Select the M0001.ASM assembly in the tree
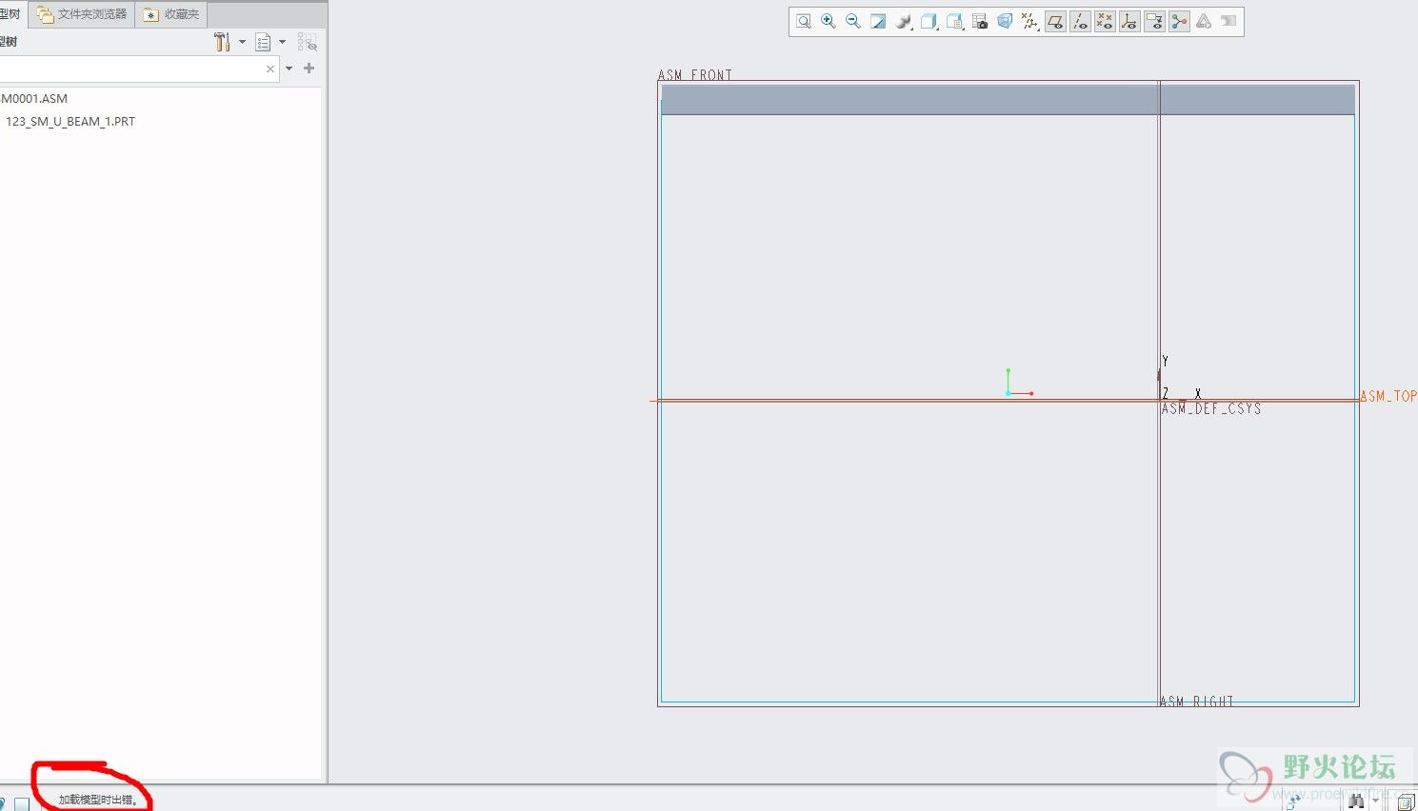This screenshot has width=1418, height=811. 34,99
